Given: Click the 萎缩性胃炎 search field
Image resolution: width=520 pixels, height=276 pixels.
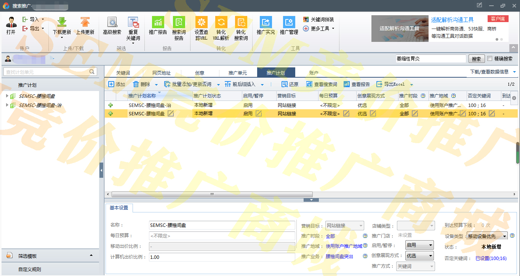Looking at the screenshot, I should [430, 59].
